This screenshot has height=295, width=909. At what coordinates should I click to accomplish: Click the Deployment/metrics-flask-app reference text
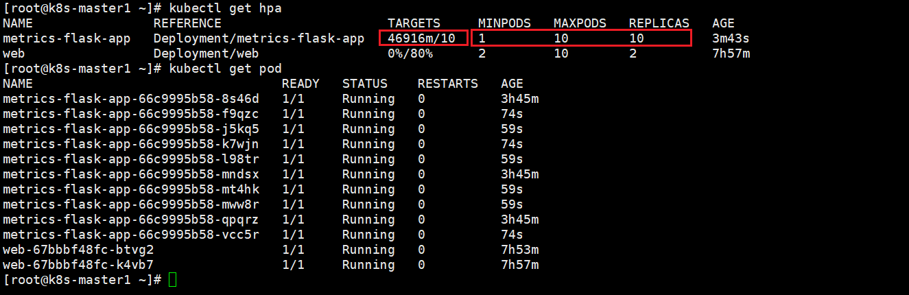pyautogui.click(x=259, y=38)
